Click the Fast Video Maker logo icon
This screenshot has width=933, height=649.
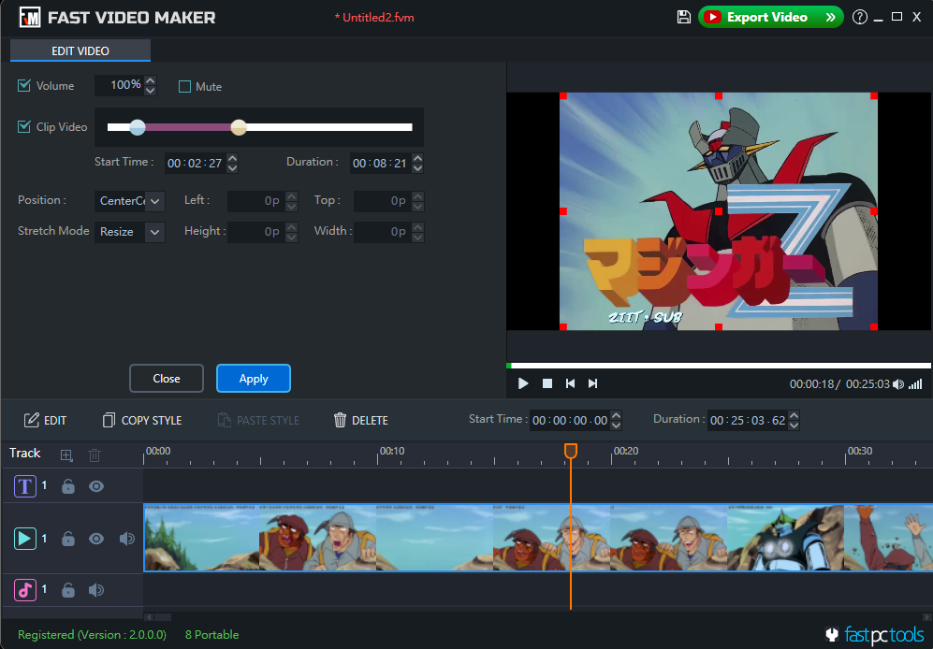pos(30,17)
